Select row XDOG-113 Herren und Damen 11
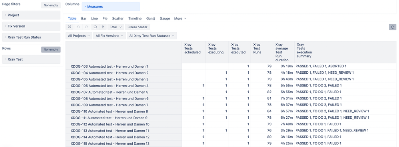Viewport: 399px width, 147px height. tap(124, 131)
